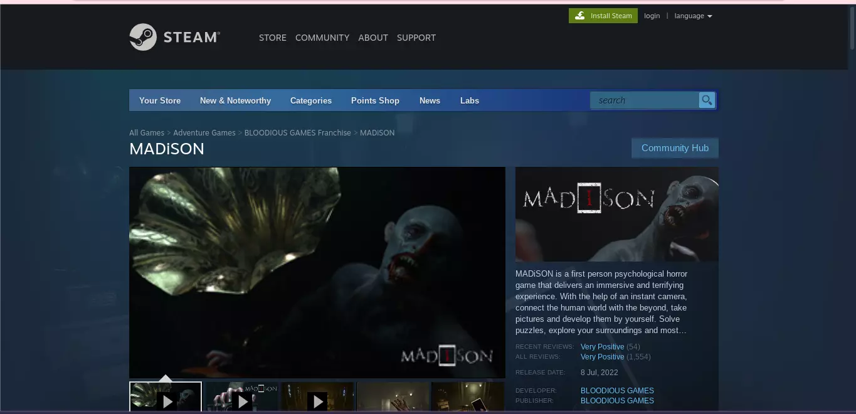Viewport: 856px width, 414px height.
Task: Click the MADiSON header capsule image
Action: tap(617, 214)
